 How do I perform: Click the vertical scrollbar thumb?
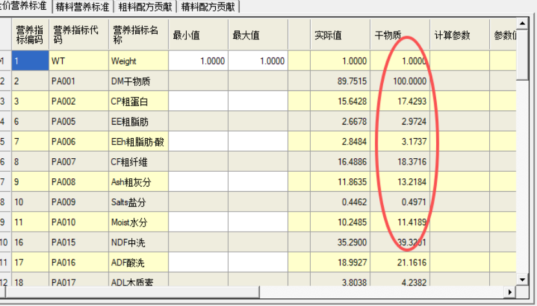pyautogui.click(x=522, y=55)
